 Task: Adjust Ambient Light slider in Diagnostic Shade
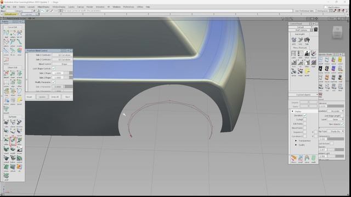pos(336,156)
